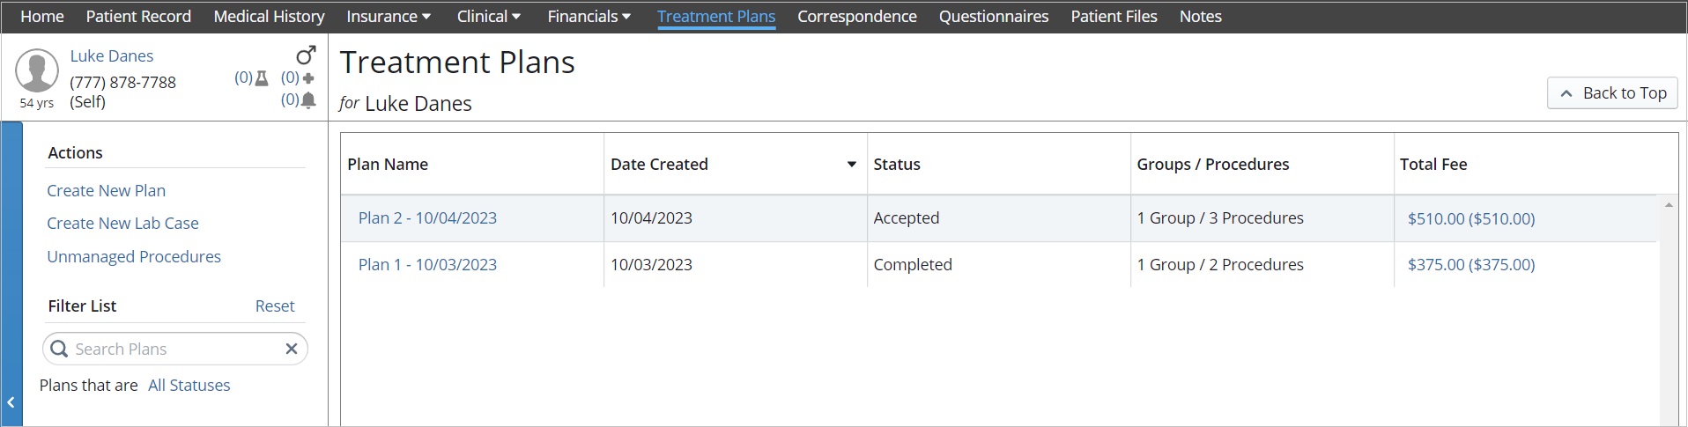Click the table scrollbar up arrow
The height and width of the screenshot is (427, 1688).
pos(1669,205)
